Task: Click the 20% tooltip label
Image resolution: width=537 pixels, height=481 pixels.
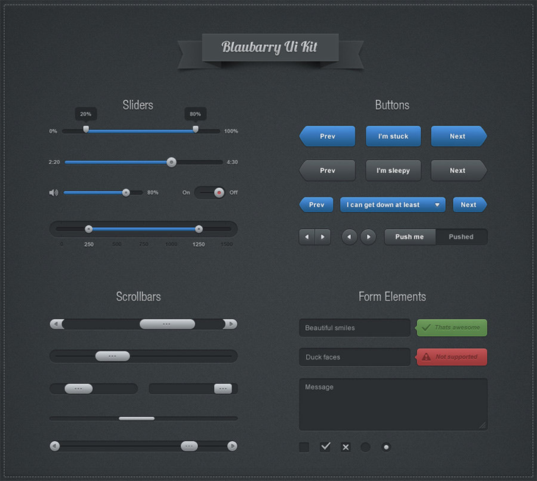Action: [x=85, y=114]
